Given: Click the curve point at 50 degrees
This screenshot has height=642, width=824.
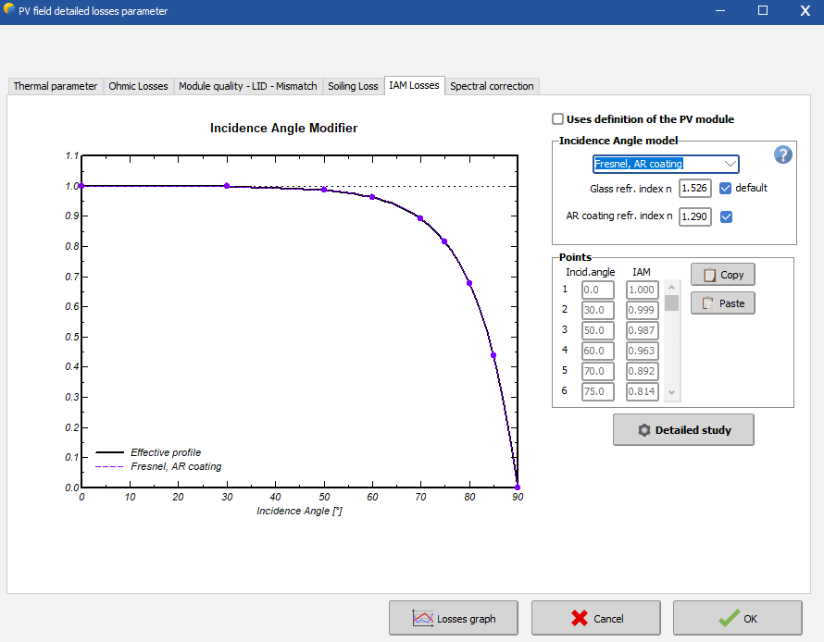Looking at the screenshot, I should click(324, 190).
